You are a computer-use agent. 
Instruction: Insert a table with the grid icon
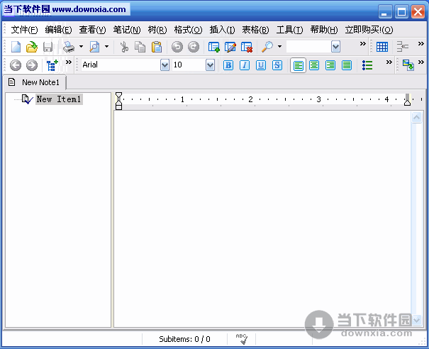tap(382, 47)
